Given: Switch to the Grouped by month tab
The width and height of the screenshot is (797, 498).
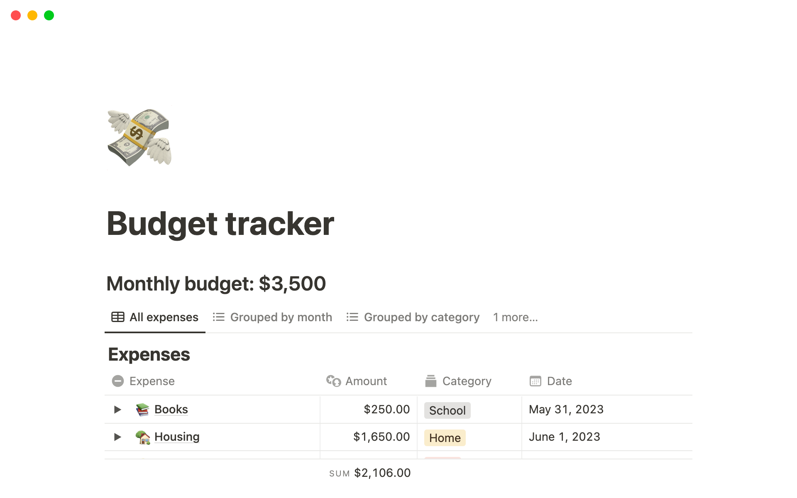Looking at the screenshot, I should 280,317.
